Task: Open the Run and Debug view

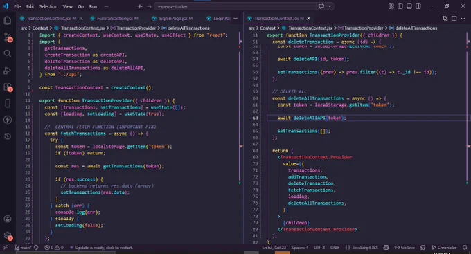Action: click(8, 71)
